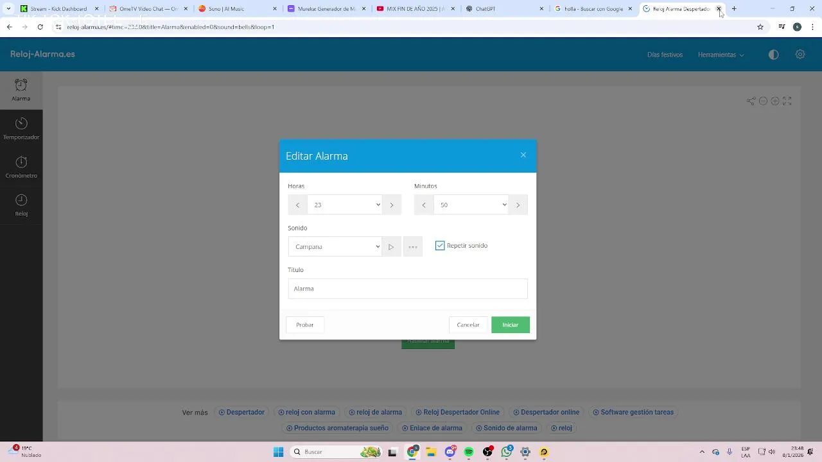This screenshot has width=822, height=462.
Task: Open Discord from the taskbar
Action: (x=450, y=452)
